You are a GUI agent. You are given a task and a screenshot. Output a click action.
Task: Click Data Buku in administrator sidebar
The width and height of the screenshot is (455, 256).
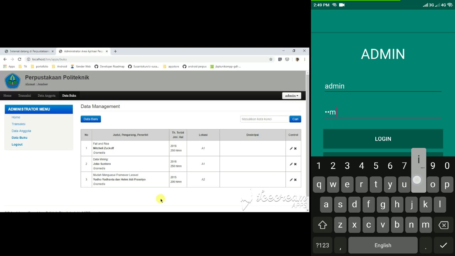click(20, 138)
